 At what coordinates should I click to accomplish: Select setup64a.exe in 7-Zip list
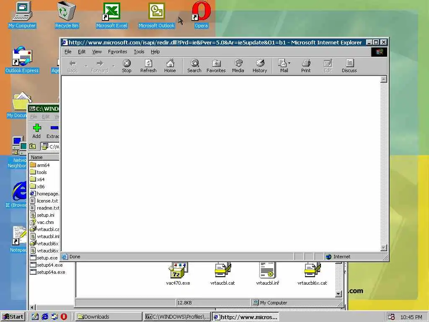tap(48, 272)
